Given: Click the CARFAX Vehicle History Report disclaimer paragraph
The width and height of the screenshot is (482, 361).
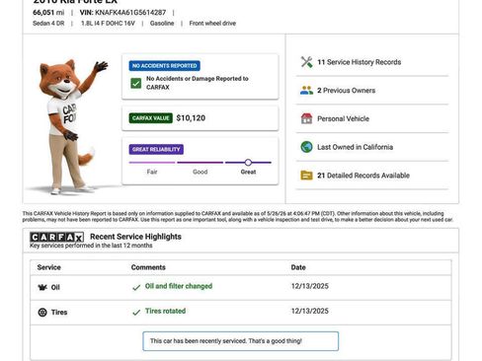Looking at the screenshot, I should coord(238,216).
